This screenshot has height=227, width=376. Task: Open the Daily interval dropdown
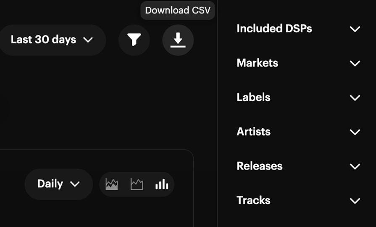coord(59,184)
